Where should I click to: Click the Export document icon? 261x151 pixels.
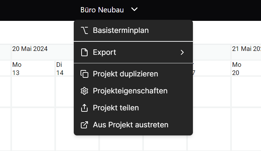click(84, 52)
